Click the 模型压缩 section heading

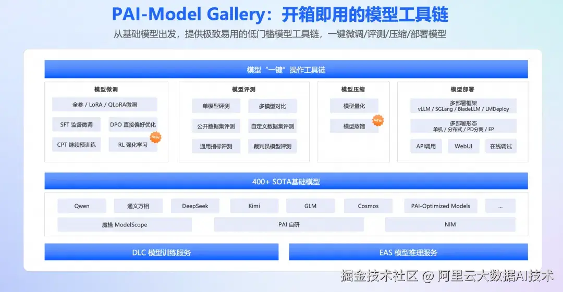coord(353,90)
